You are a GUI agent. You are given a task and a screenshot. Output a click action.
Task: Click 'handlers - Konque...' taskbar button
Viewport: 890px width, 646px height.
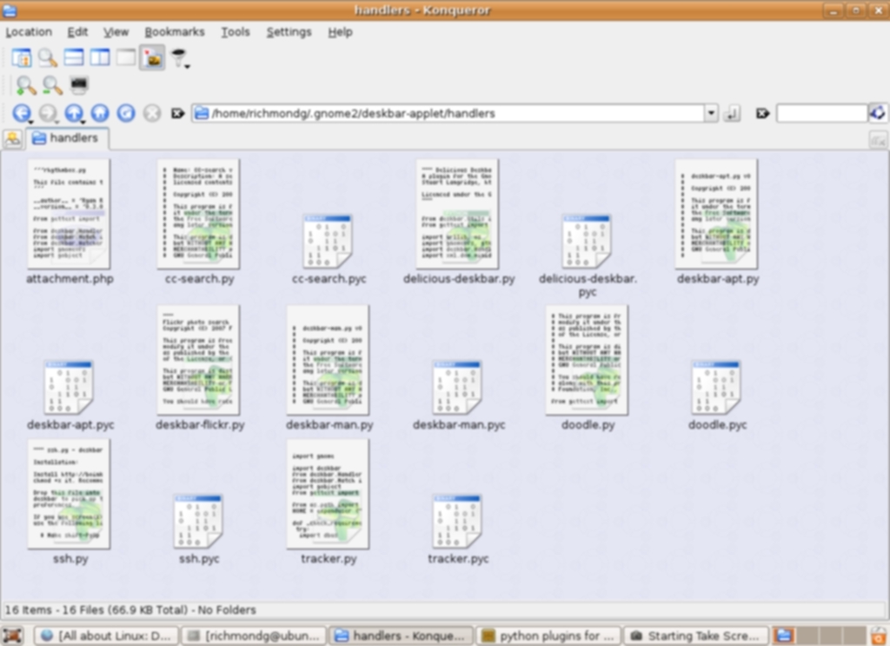click(x=402, y=636)
